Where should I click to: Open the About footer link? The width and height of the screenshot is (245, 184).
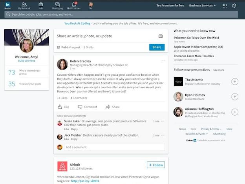point(182,129)
